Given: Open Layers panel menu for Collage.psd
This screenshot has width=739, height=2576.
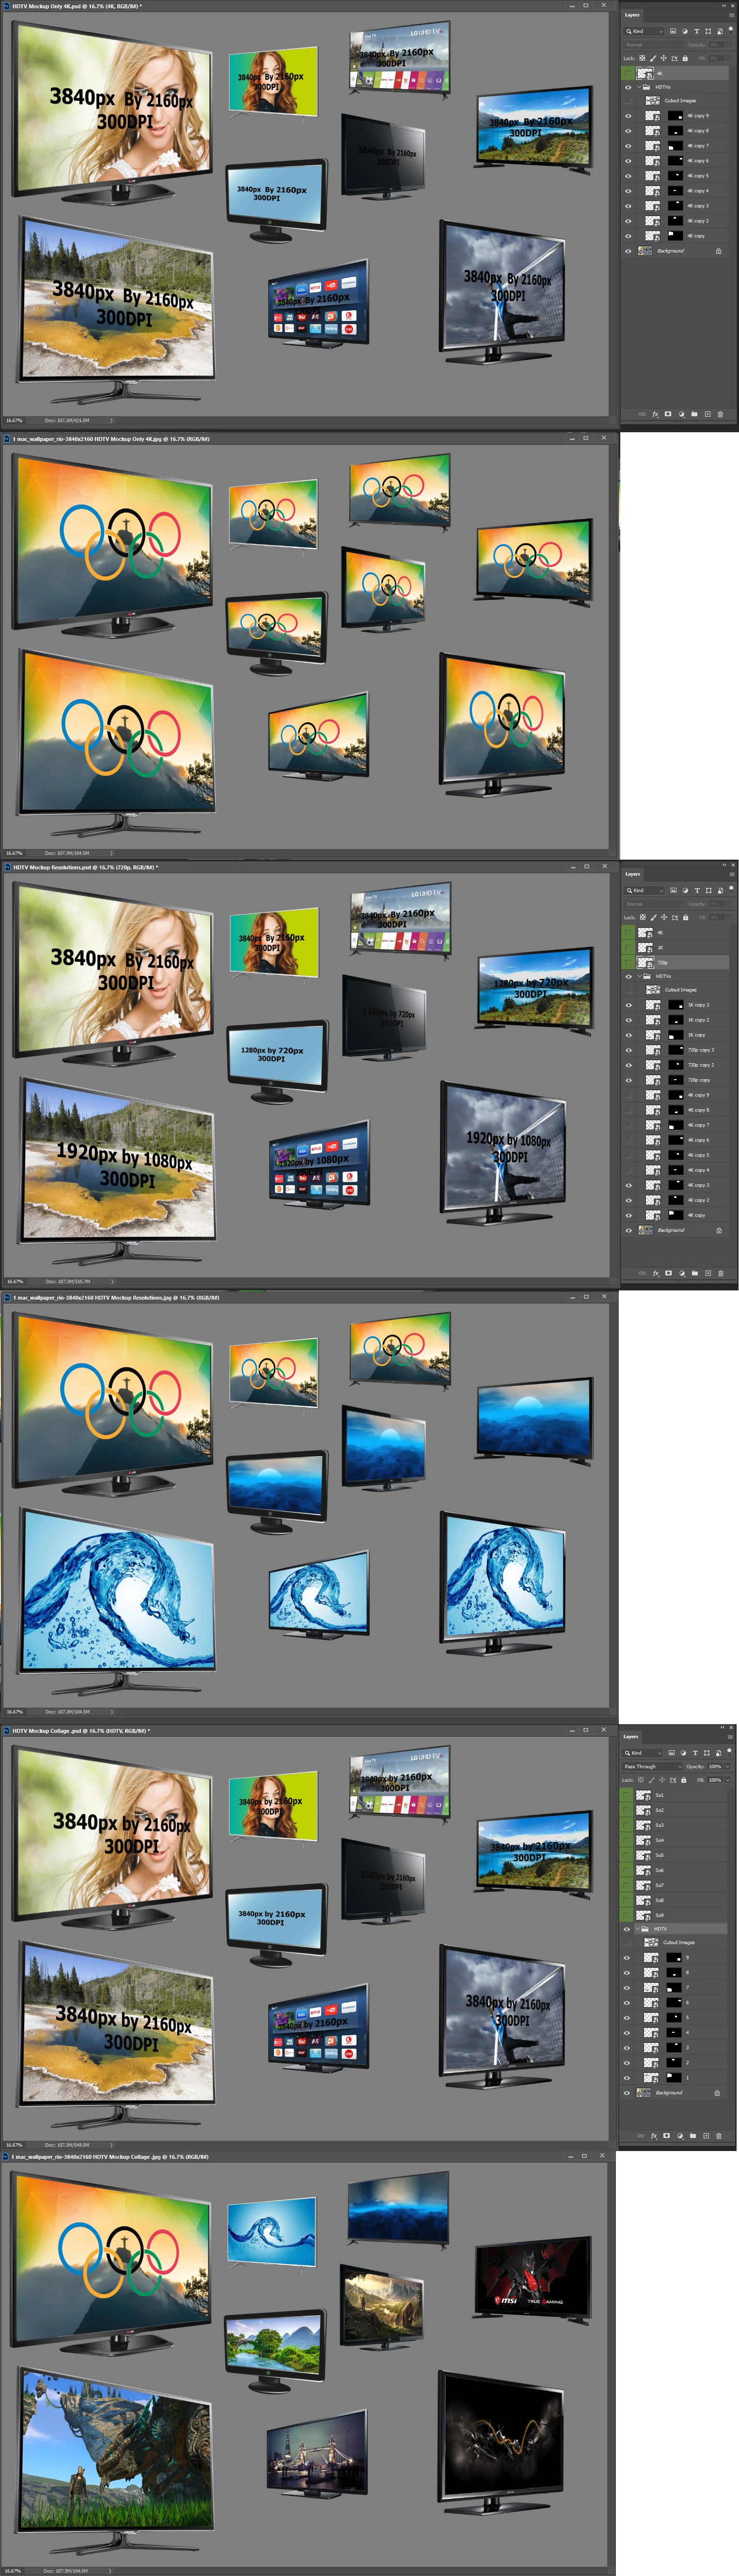Looking at the screenshot, I should (731, 1737).
